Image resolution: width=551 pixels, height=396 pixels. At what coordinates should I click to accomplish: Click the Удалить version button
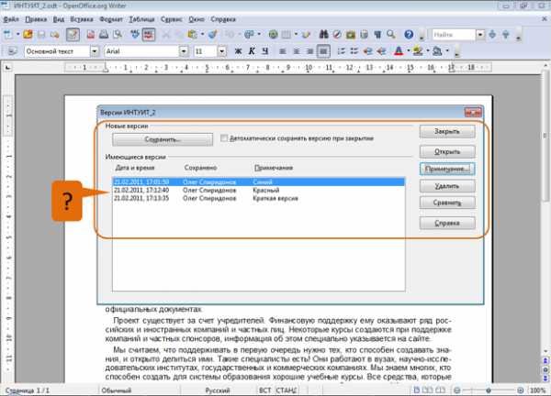click(x=447, y=186)
